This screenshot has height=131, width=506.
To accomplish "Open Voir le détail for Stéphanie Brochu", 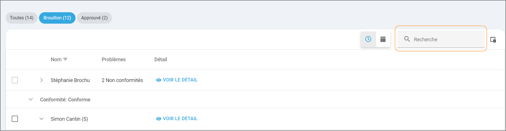I will pyautogui.click(x=180, y=80).
